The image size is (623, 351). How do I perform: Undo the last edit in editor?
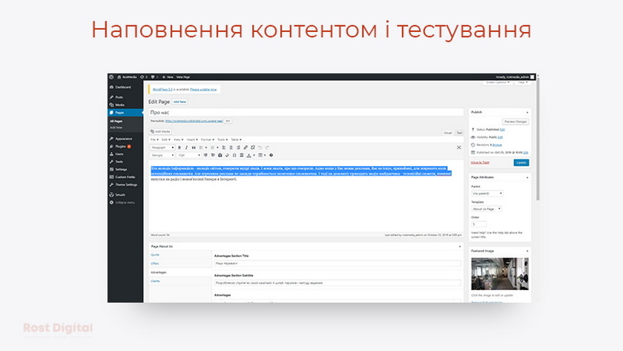[x=260, y=148]
